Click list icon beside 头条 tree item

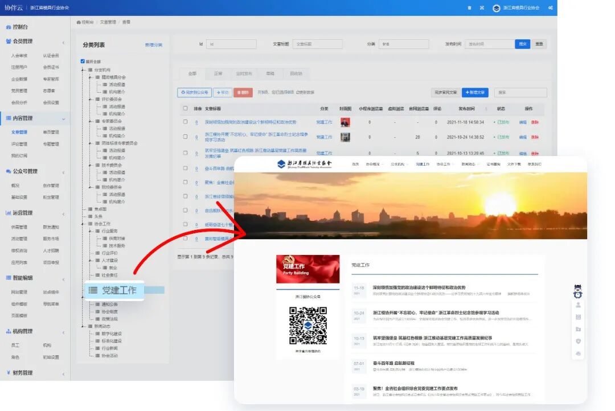90,216
